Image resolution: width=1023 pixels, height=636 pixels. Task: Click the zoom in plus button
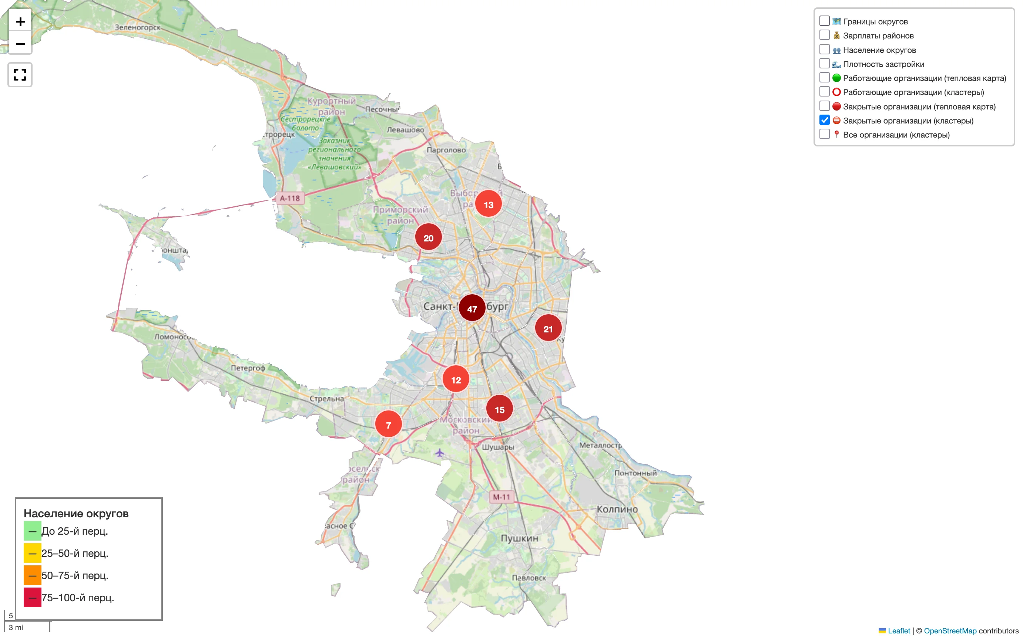pyautogui.click(x=20, y=21)
